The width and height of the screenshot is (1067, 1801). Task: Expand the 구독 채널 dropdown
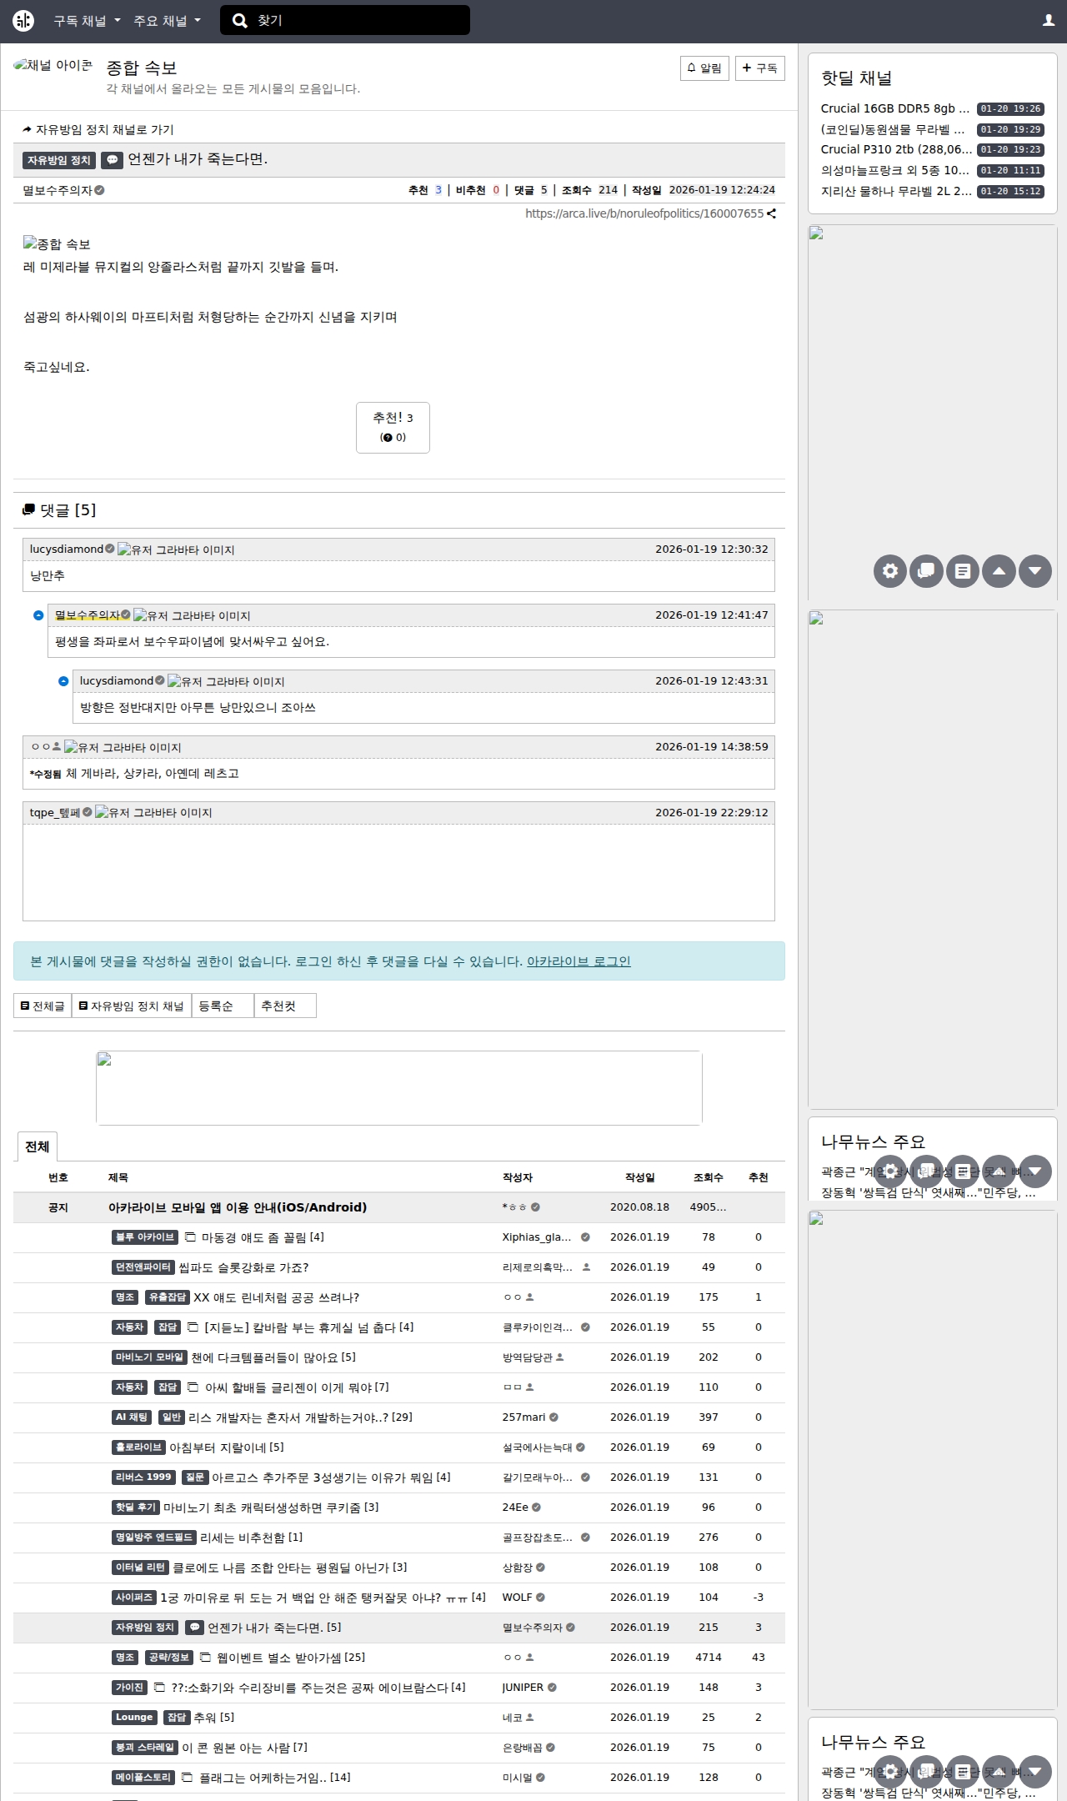tap(87, 21)
